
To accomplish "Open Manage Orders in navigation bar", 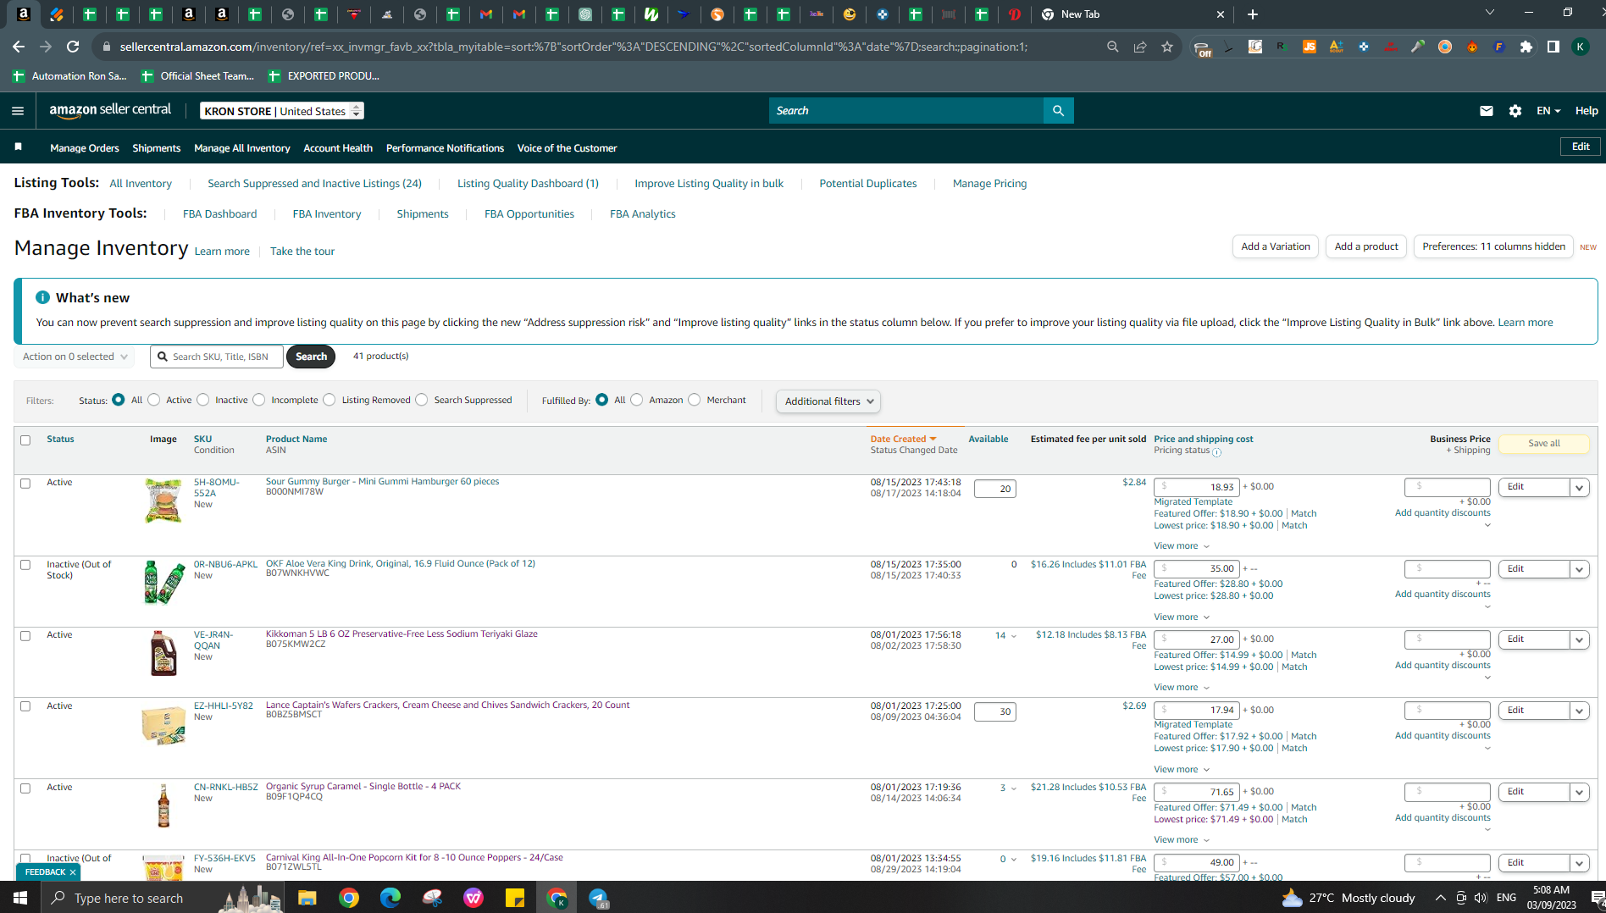I will [x=85, y=148].
